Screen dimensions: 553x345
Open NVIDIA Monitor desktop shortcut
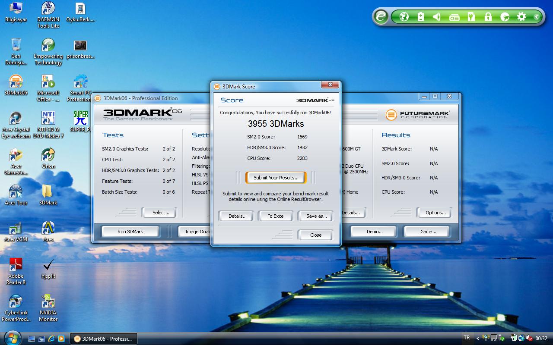tap(48, 308)
